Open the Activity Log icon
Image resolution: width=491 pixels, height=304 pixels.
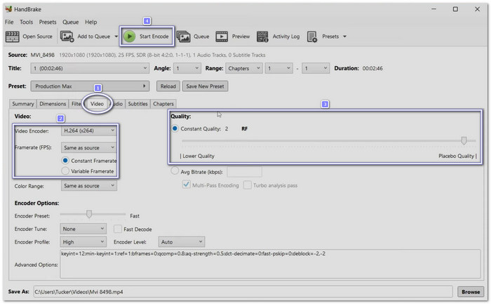tap(263, 37)
